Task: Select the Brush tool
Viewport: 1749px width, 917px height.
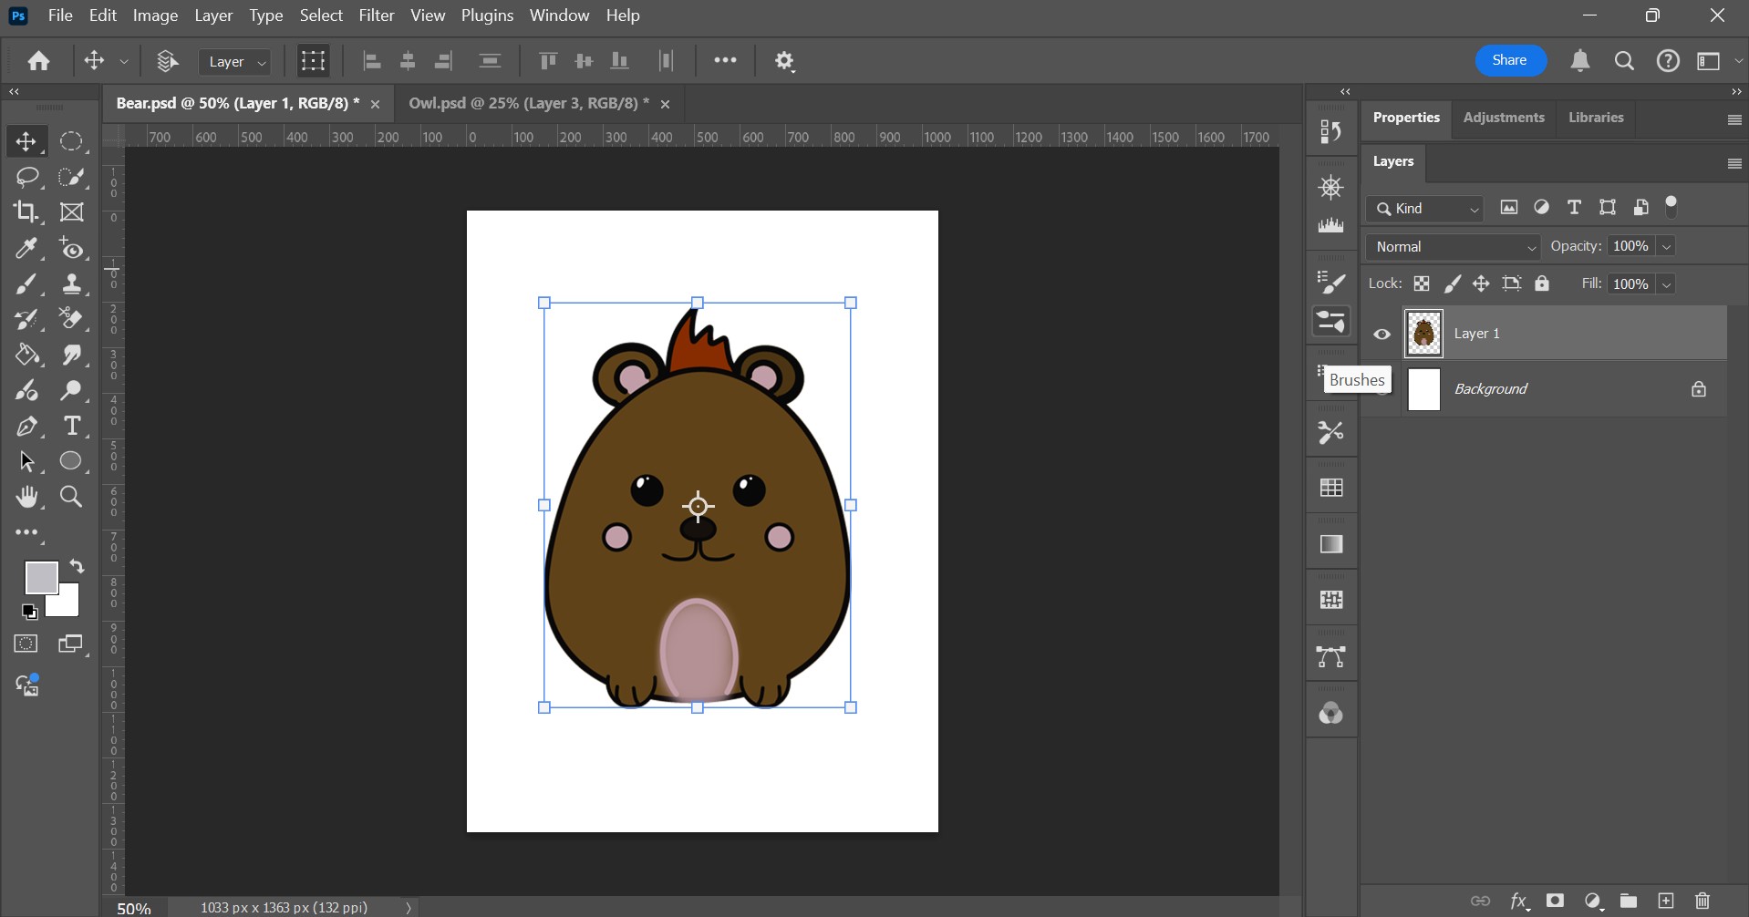Action: coord(26,284)
